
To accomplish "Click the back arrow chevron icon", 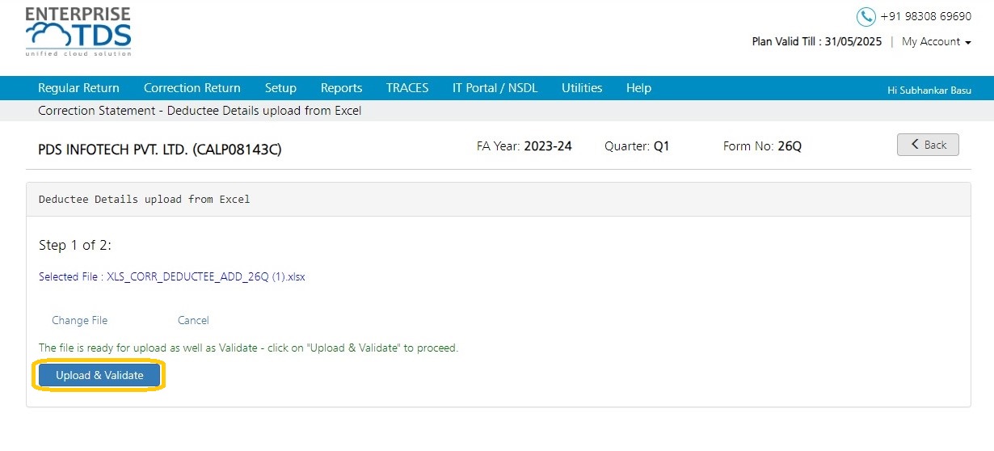I will [x=915, y=144].
